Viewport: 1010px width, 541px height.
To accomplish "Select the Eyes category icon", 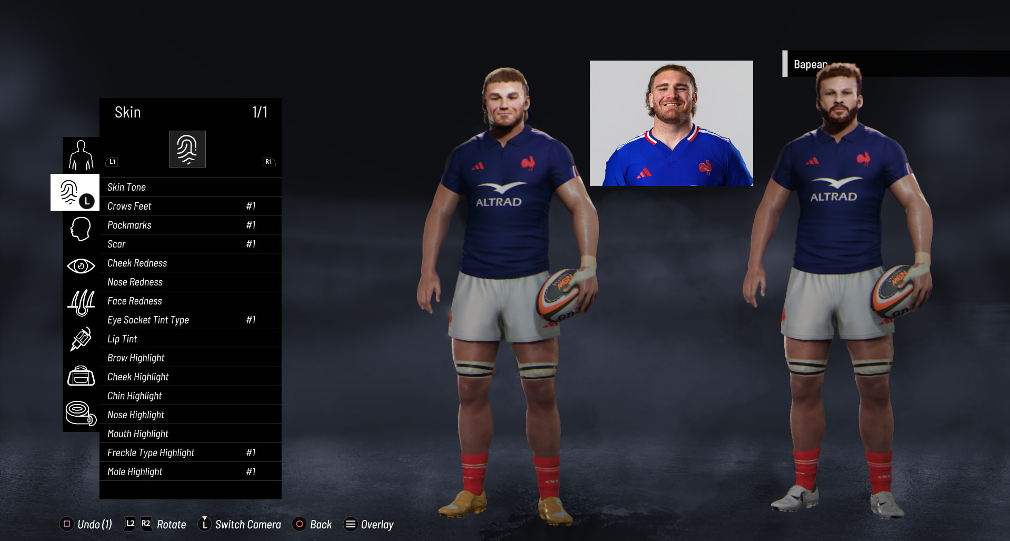I will (x=81, y=266).
